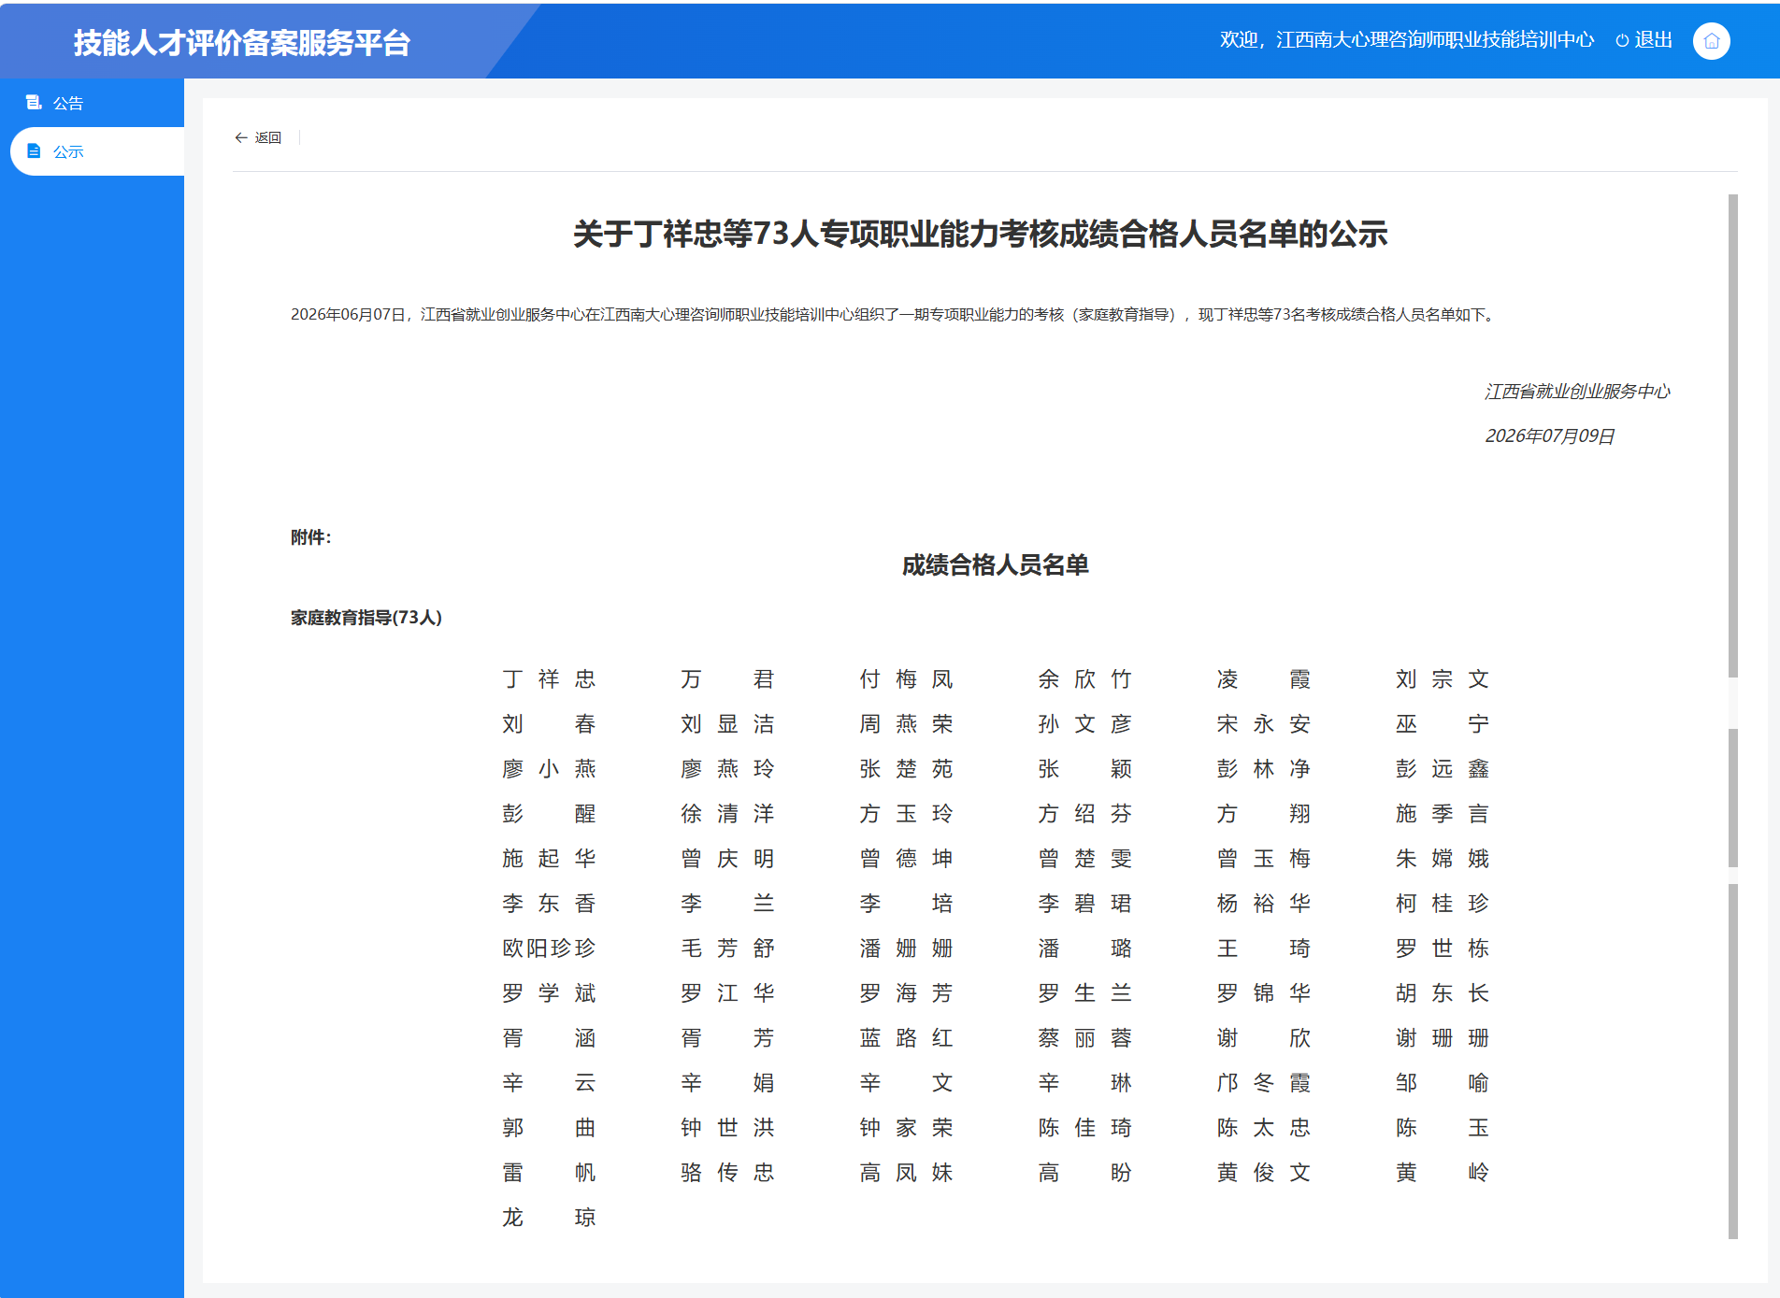
Task: Click the 公告 sidebar icon
Action: [34, 102]
